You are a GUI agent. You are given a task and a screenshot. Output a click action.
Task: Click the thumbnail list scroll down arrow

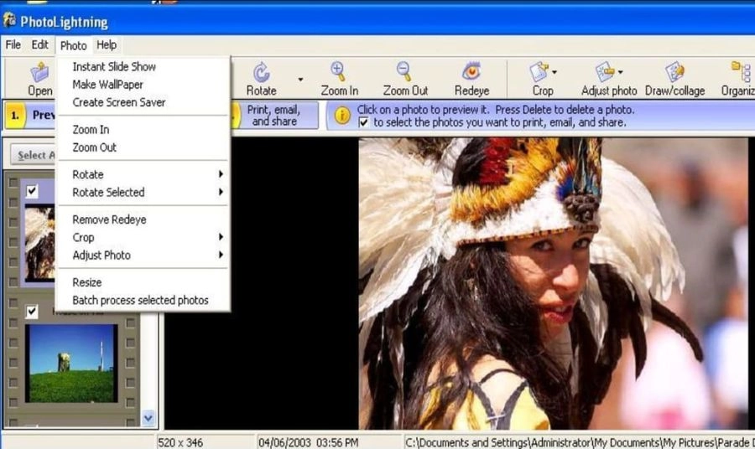pyautogui.click(x=148, y=418)
